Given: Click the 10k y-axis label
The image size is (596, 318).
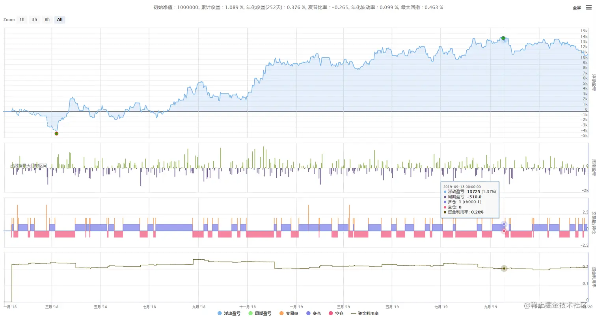Looking at the screenshot, I should 584,57.
